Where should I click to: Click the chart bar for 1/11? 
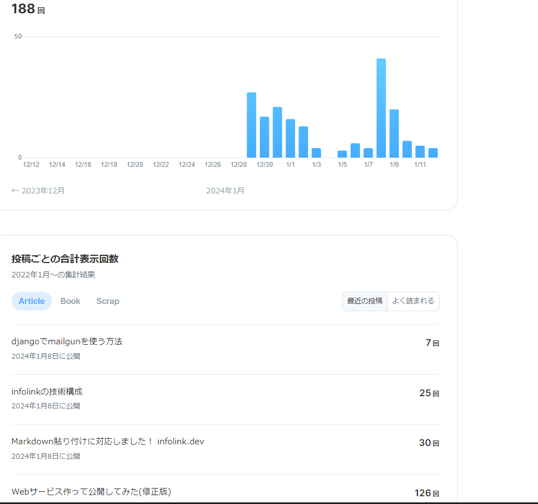point(420,151)
